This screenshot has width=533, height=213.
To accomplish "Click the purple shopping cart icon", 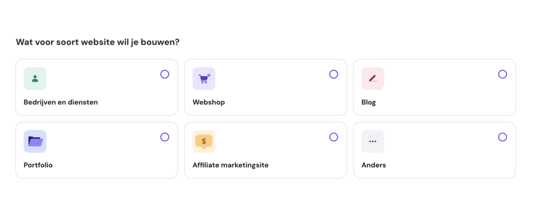I will click(204, 78).
